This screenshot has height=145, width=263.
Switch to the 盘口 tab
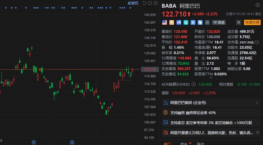[x=167, y=144]
